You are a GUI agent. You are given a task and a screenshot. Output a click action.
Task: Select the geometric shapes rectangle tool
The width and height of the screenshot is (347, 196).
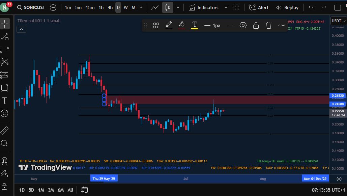click(5, 88)
